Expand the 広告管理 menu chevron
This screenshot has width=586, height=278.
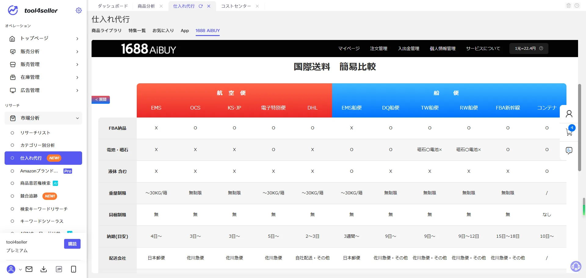(77, 91)
